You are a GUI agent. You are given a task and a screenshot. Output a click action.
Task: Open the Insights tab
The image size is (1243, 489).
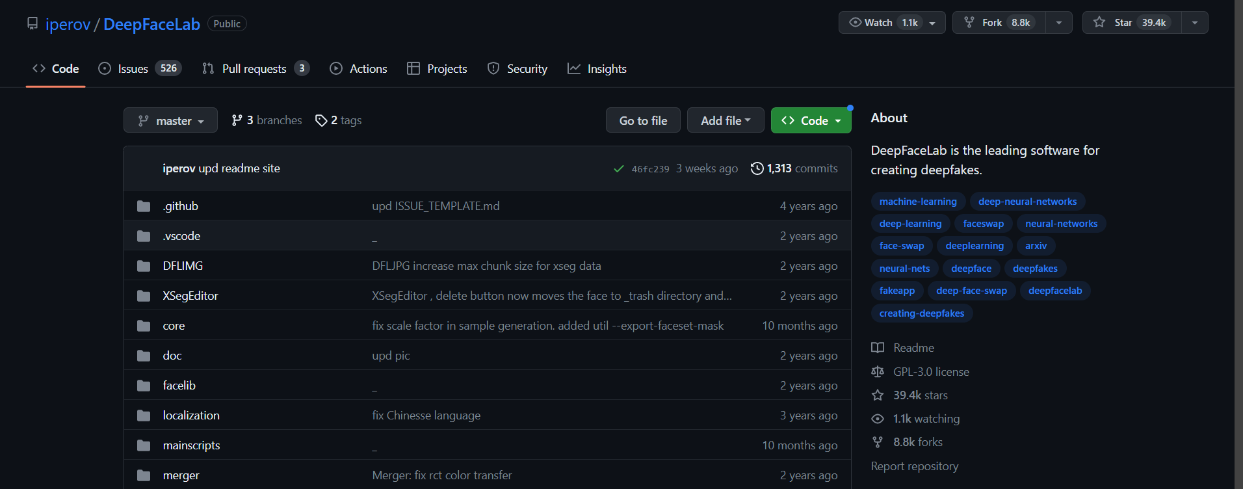(x=597, y=69)
